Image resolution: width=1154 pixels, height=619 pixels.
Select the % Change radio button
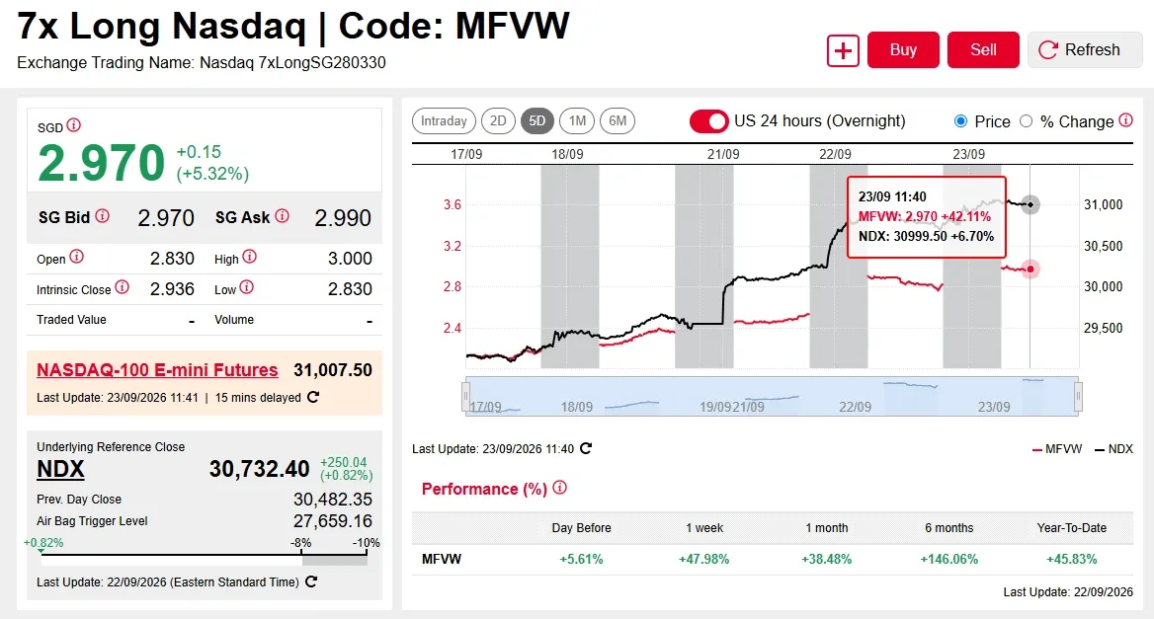[x=1026, y=121]
